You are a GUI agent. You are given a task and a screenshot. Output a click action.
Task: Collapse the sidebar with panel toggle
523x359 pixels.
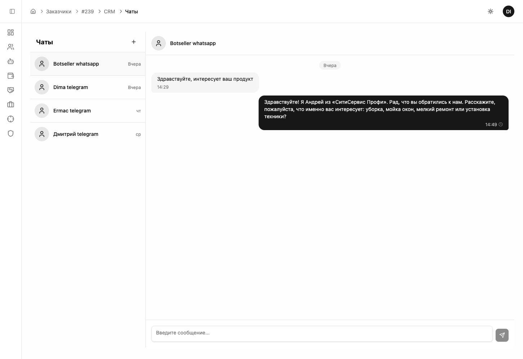point(12,11)
